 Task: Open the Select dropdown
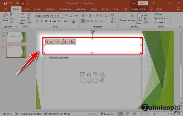pos(159,22)
